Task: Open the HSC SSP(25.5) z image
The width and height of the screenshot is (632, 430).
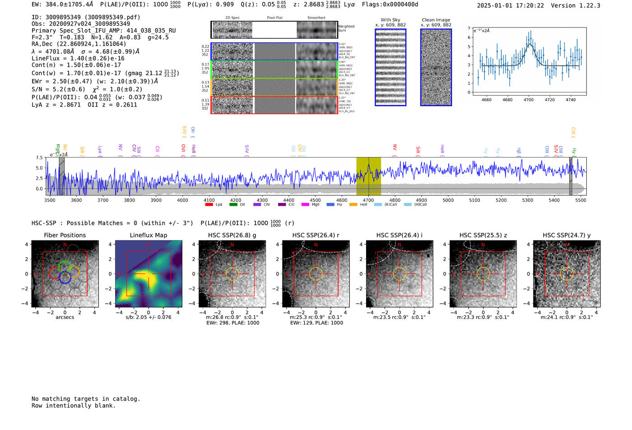Action: click(x=483, y=274)
